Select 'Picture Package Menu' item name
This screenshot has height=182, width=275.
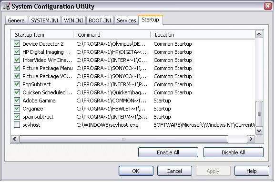[48, 68]
